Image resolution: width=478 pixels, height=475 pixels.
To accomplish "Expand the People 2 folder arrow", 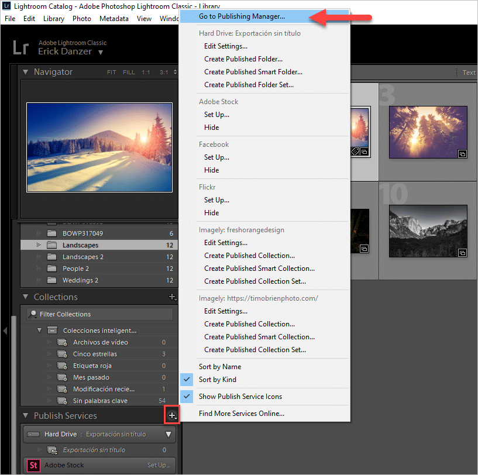I will (39, 269).
